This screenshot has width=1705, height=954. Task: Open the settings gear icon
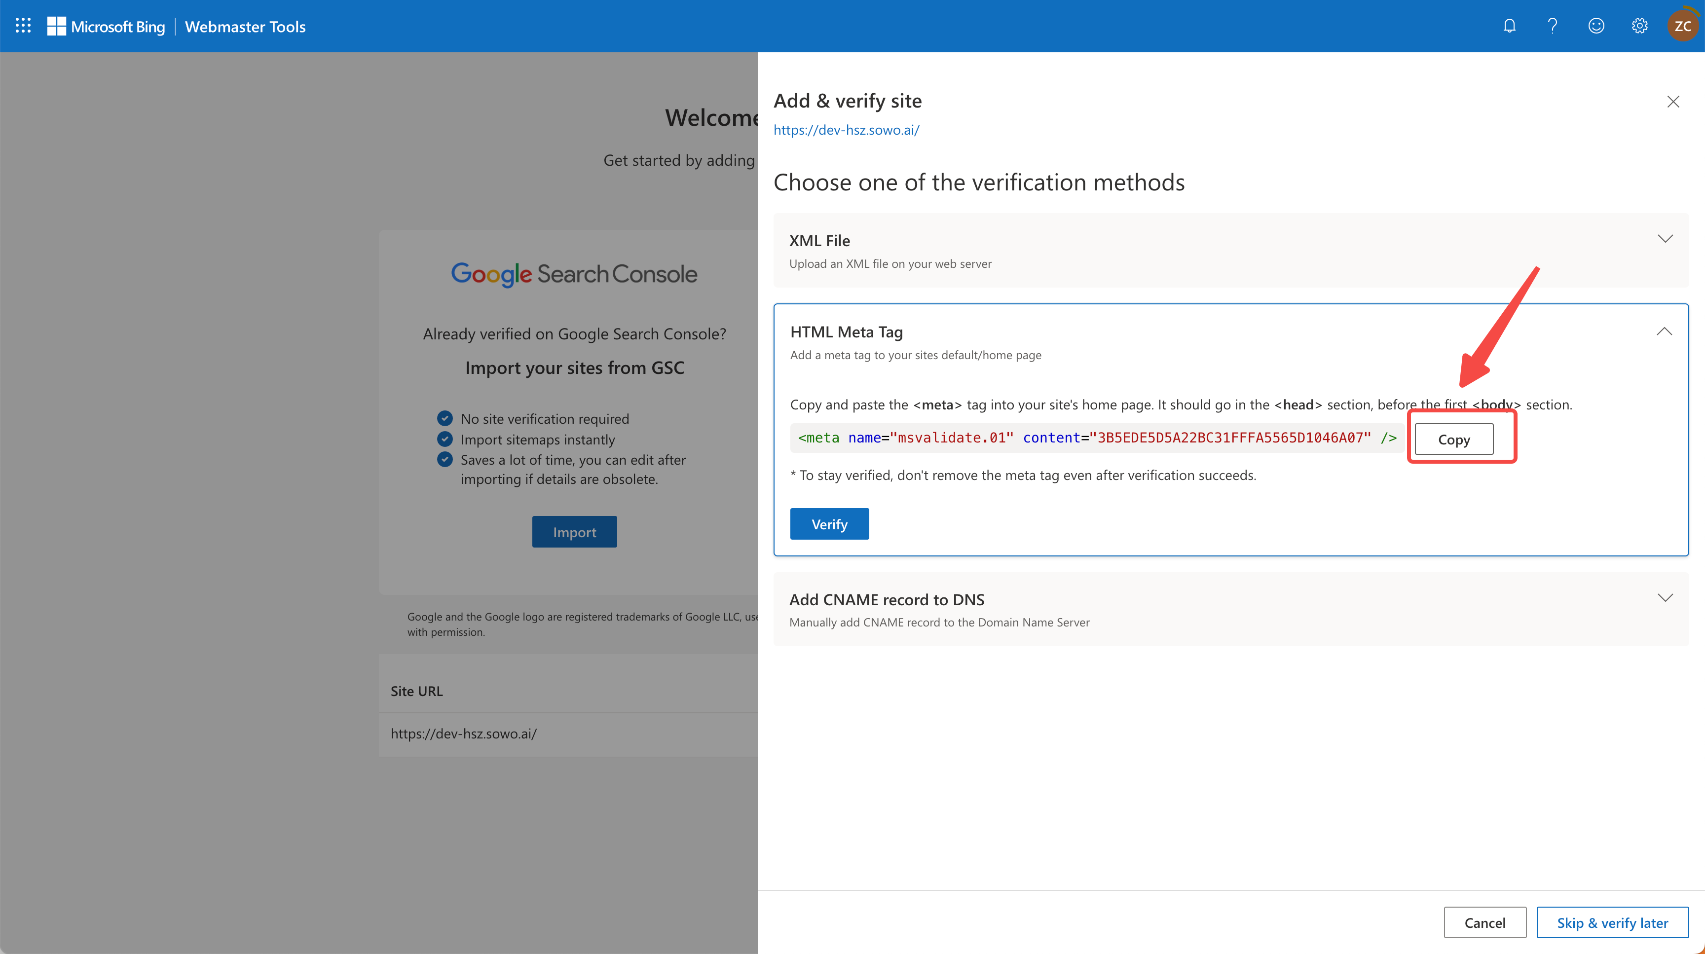1639,26
